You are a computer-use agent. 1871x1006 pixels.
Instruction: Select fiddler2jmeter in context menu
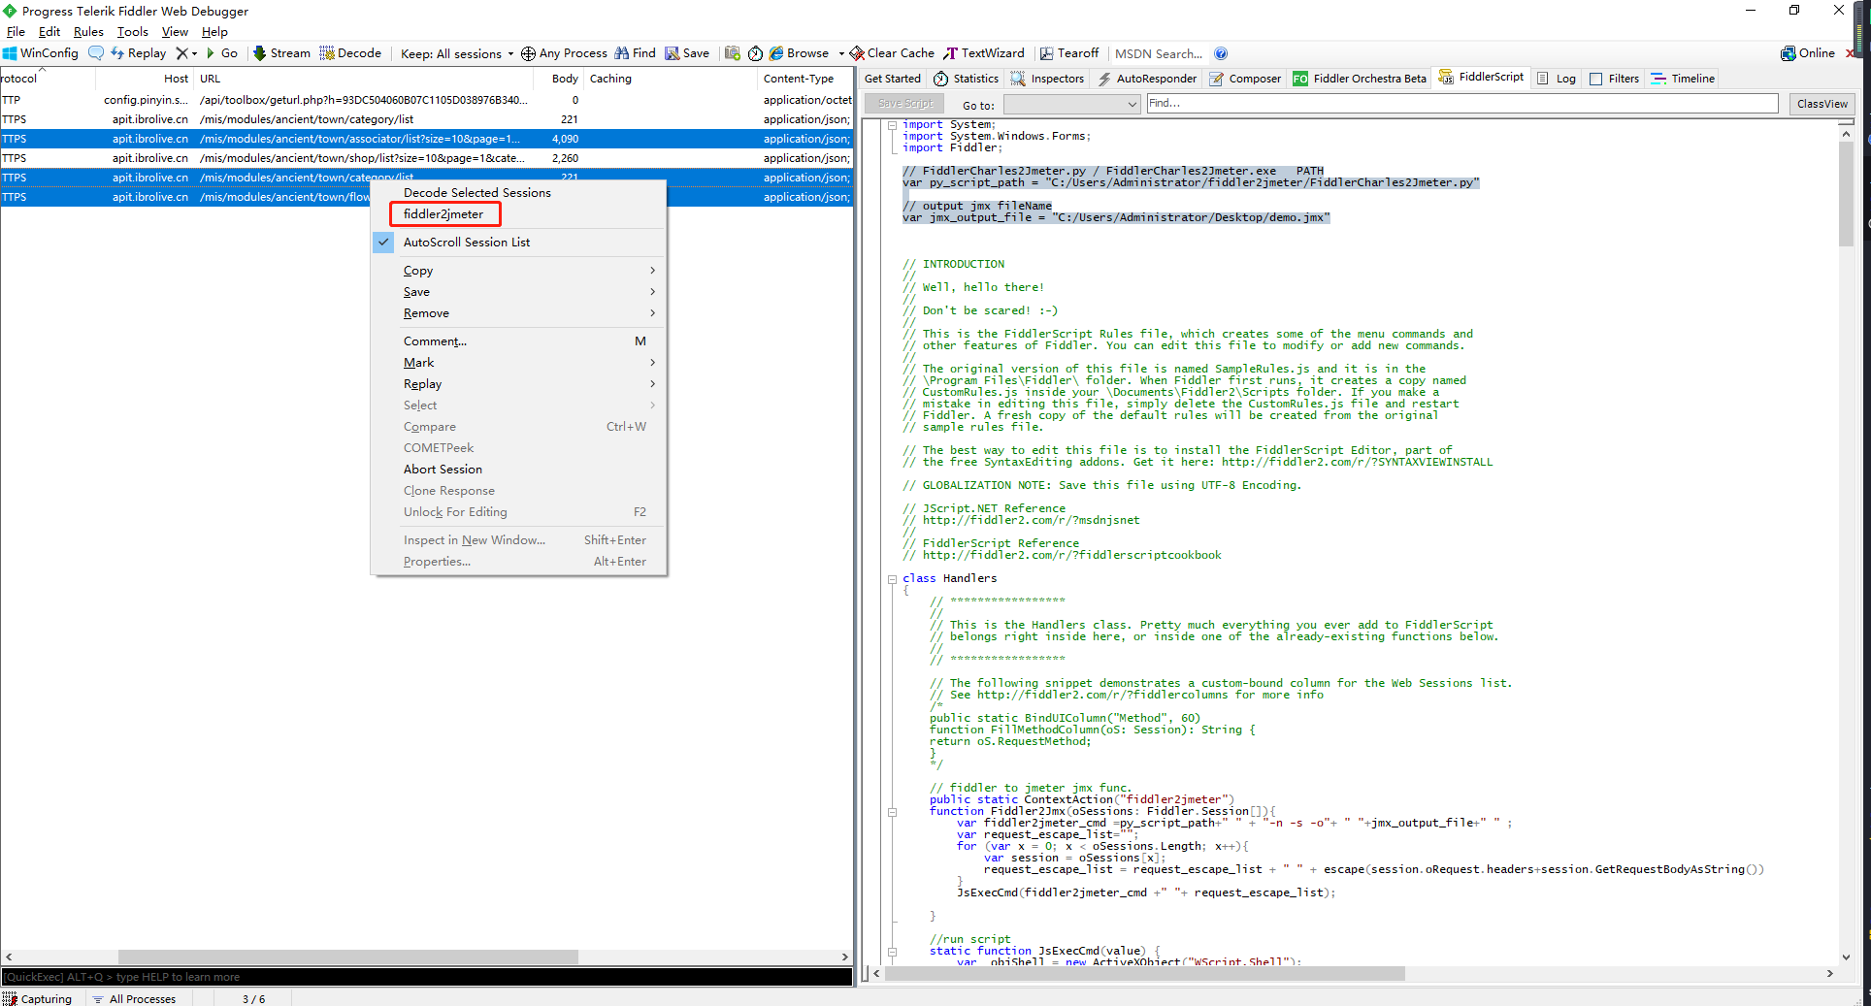(443, 214)
